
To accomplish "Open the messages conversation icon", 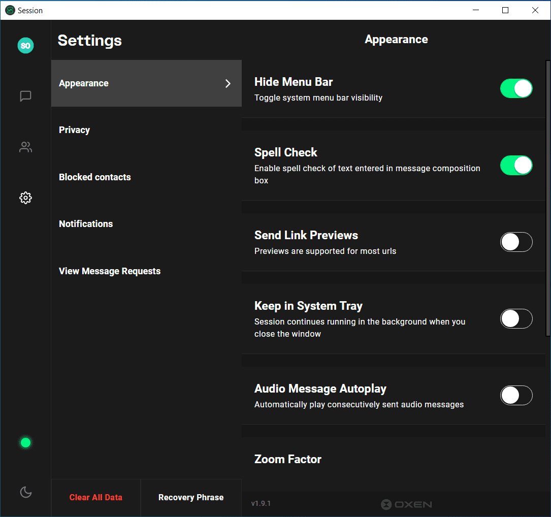I will point(25,96).
